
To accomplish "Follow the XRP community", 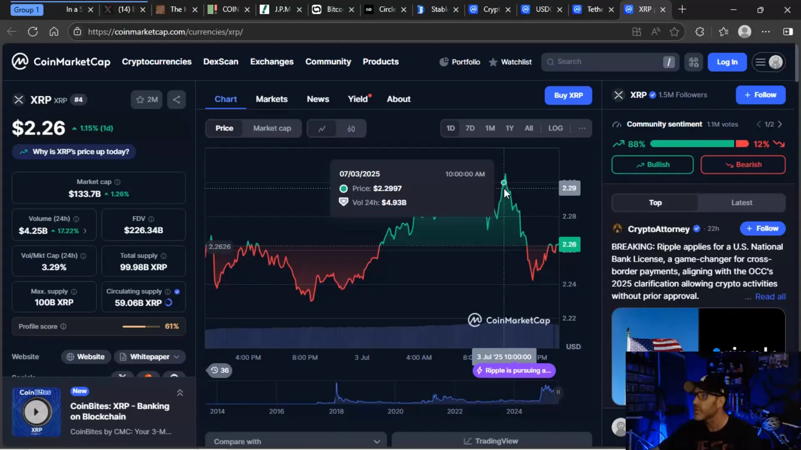I will click(760, 95).
